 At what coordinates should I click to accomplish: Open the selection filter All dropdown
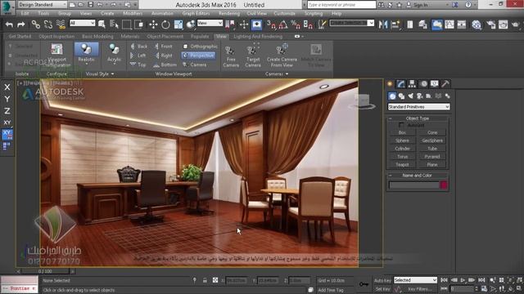(82, 23)
